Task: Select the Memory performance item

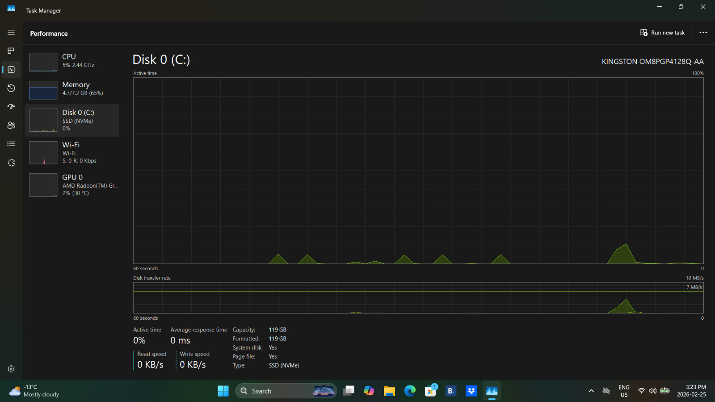Action: point(72,89)
